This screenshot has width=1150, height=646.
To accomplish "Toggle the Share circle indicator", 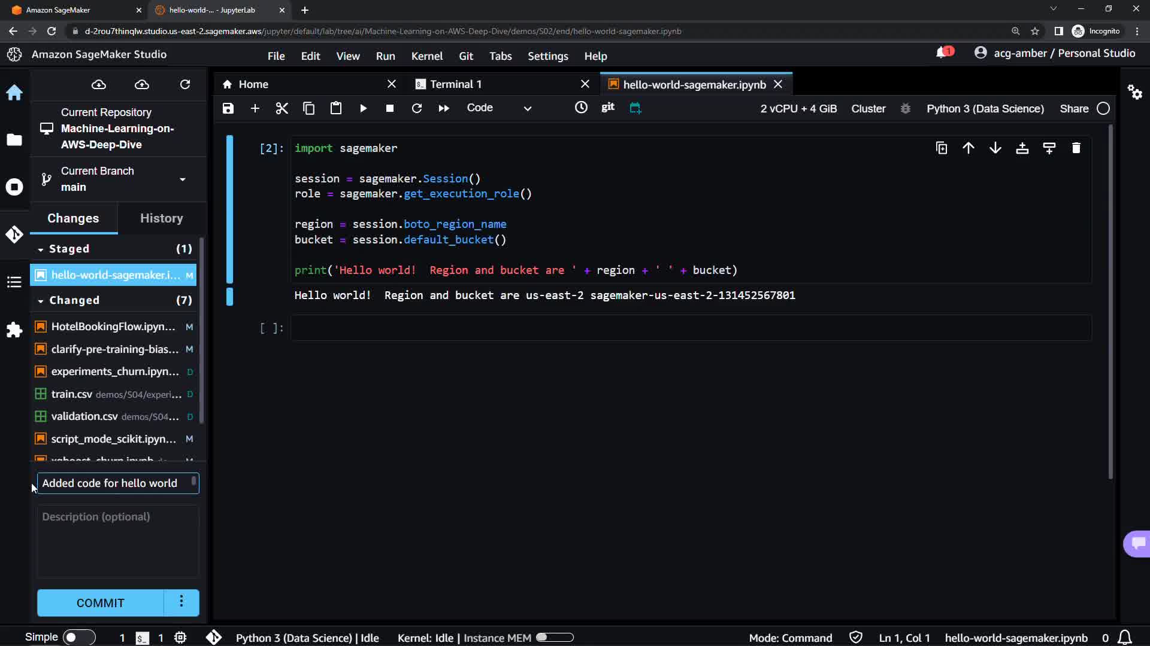I will (1103, 109).
